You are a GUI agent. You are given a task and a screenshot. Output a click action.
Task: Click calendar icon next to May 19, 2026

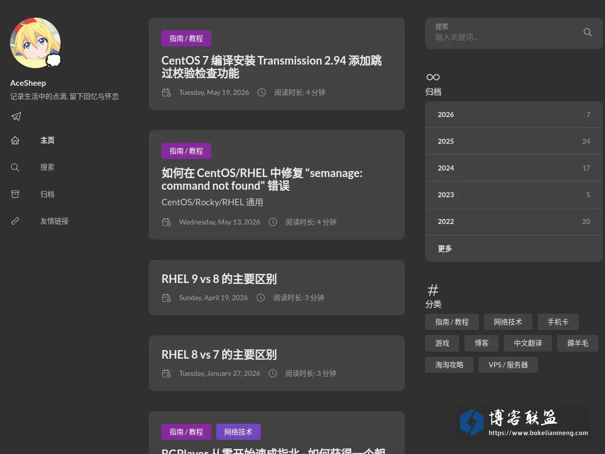click(166, 92)
